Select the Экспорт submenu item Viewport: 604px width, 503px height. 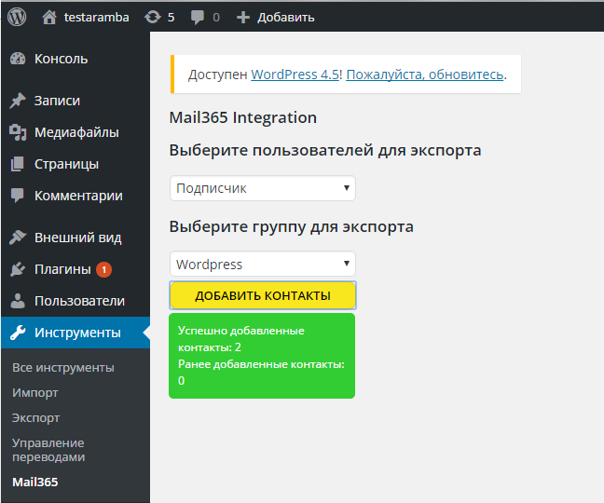coord(35,418)
